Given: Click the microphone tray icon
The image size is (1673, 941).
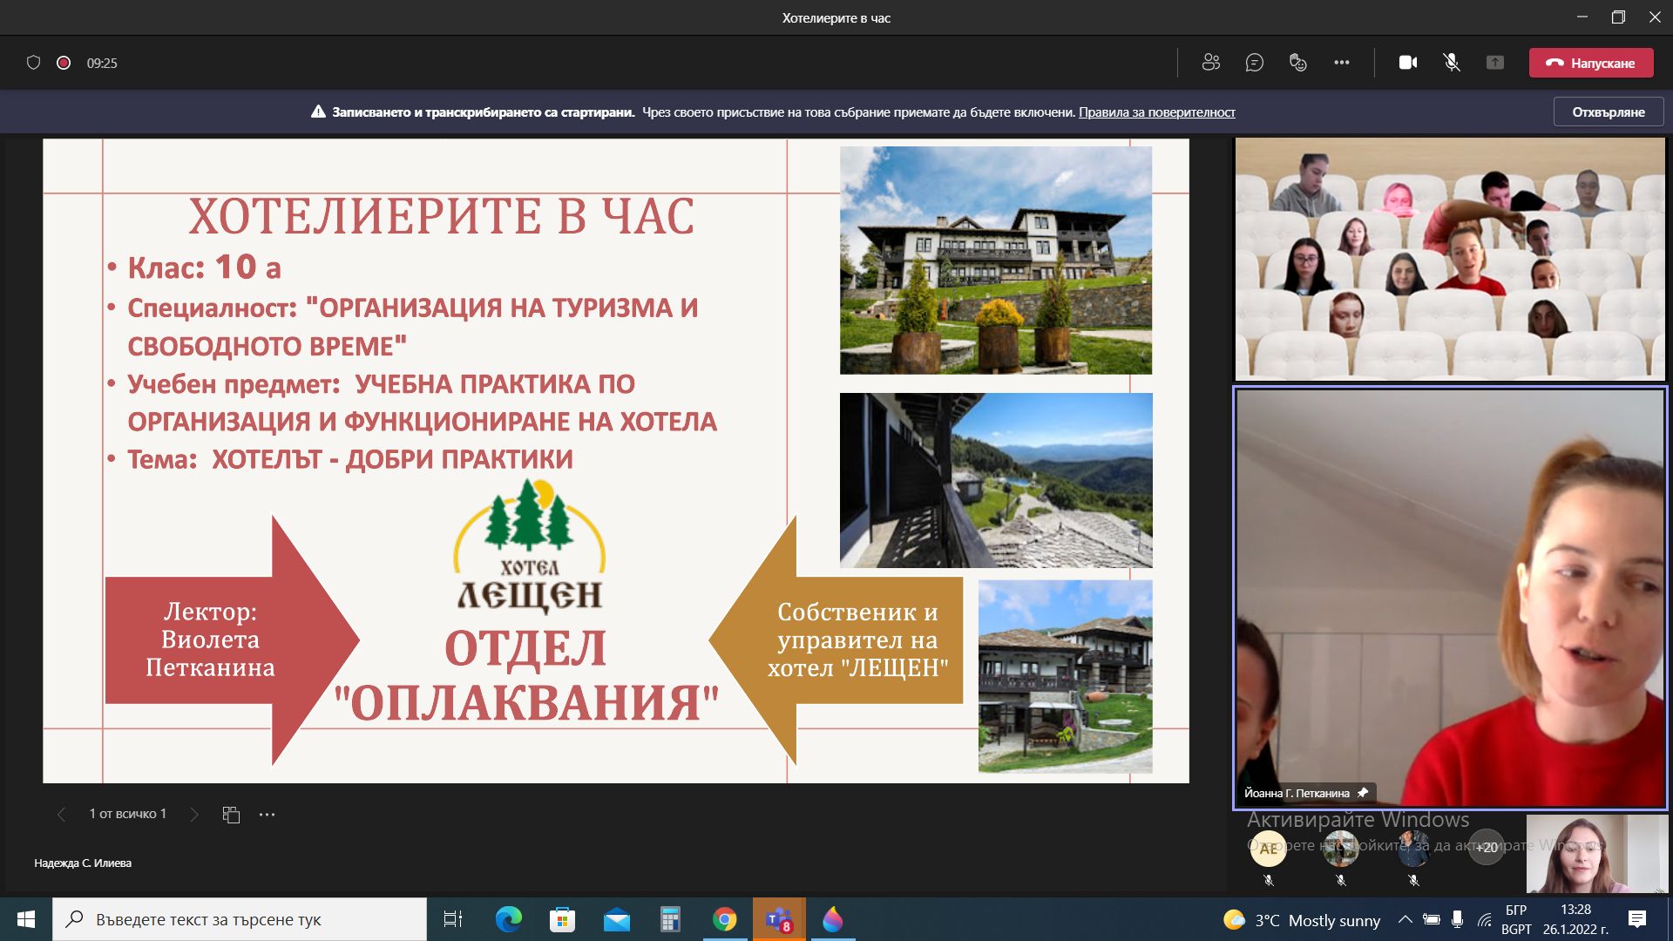Looking at the screenshot, I should tap(1458, 919).
